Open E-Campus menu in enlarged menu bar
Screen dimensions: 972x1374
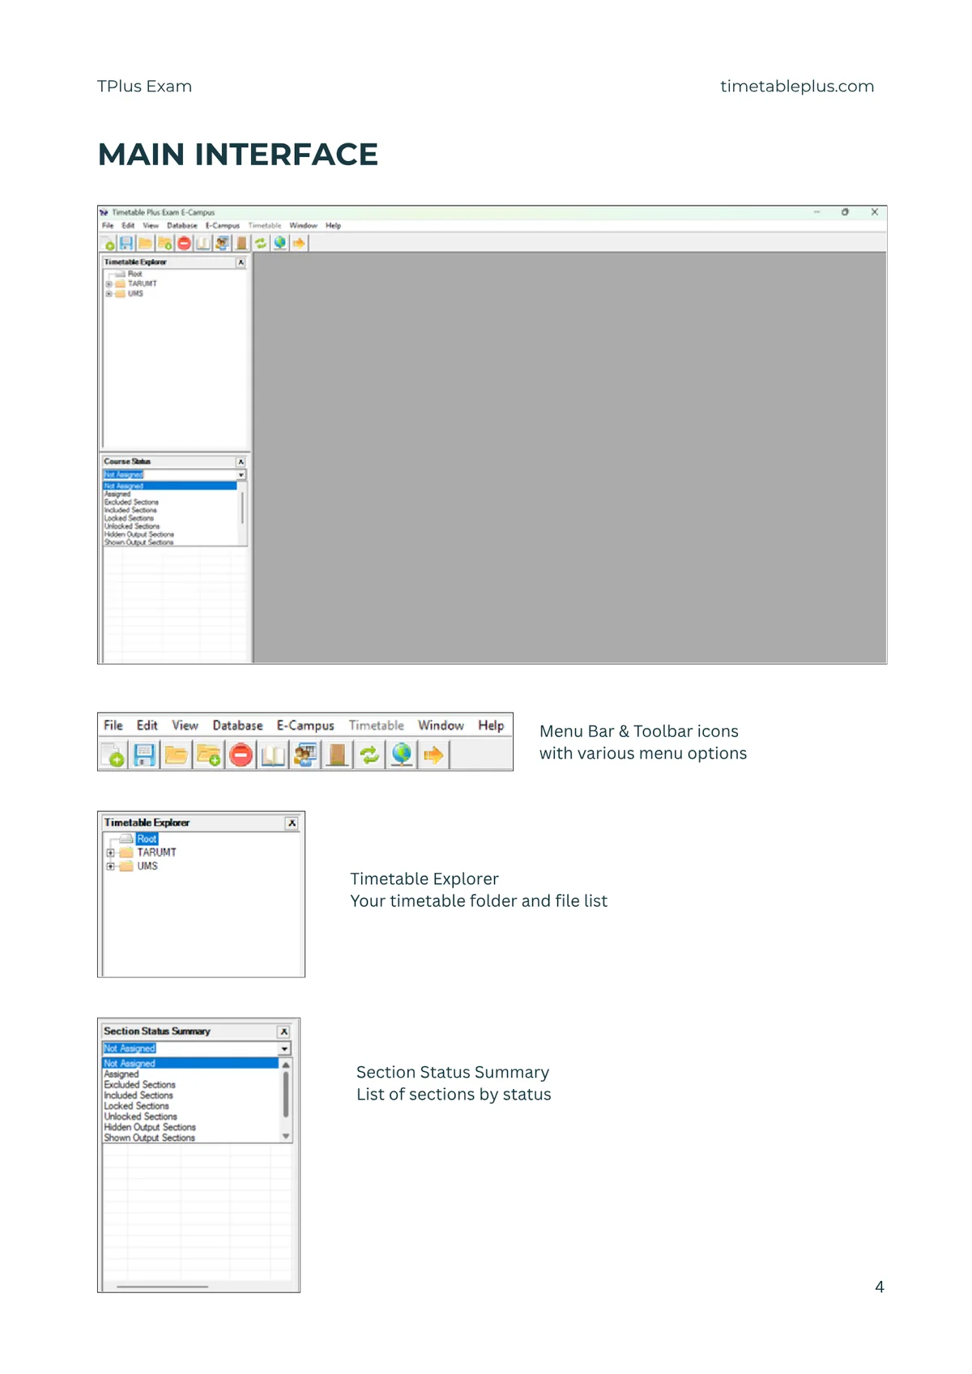click(305, 725)
